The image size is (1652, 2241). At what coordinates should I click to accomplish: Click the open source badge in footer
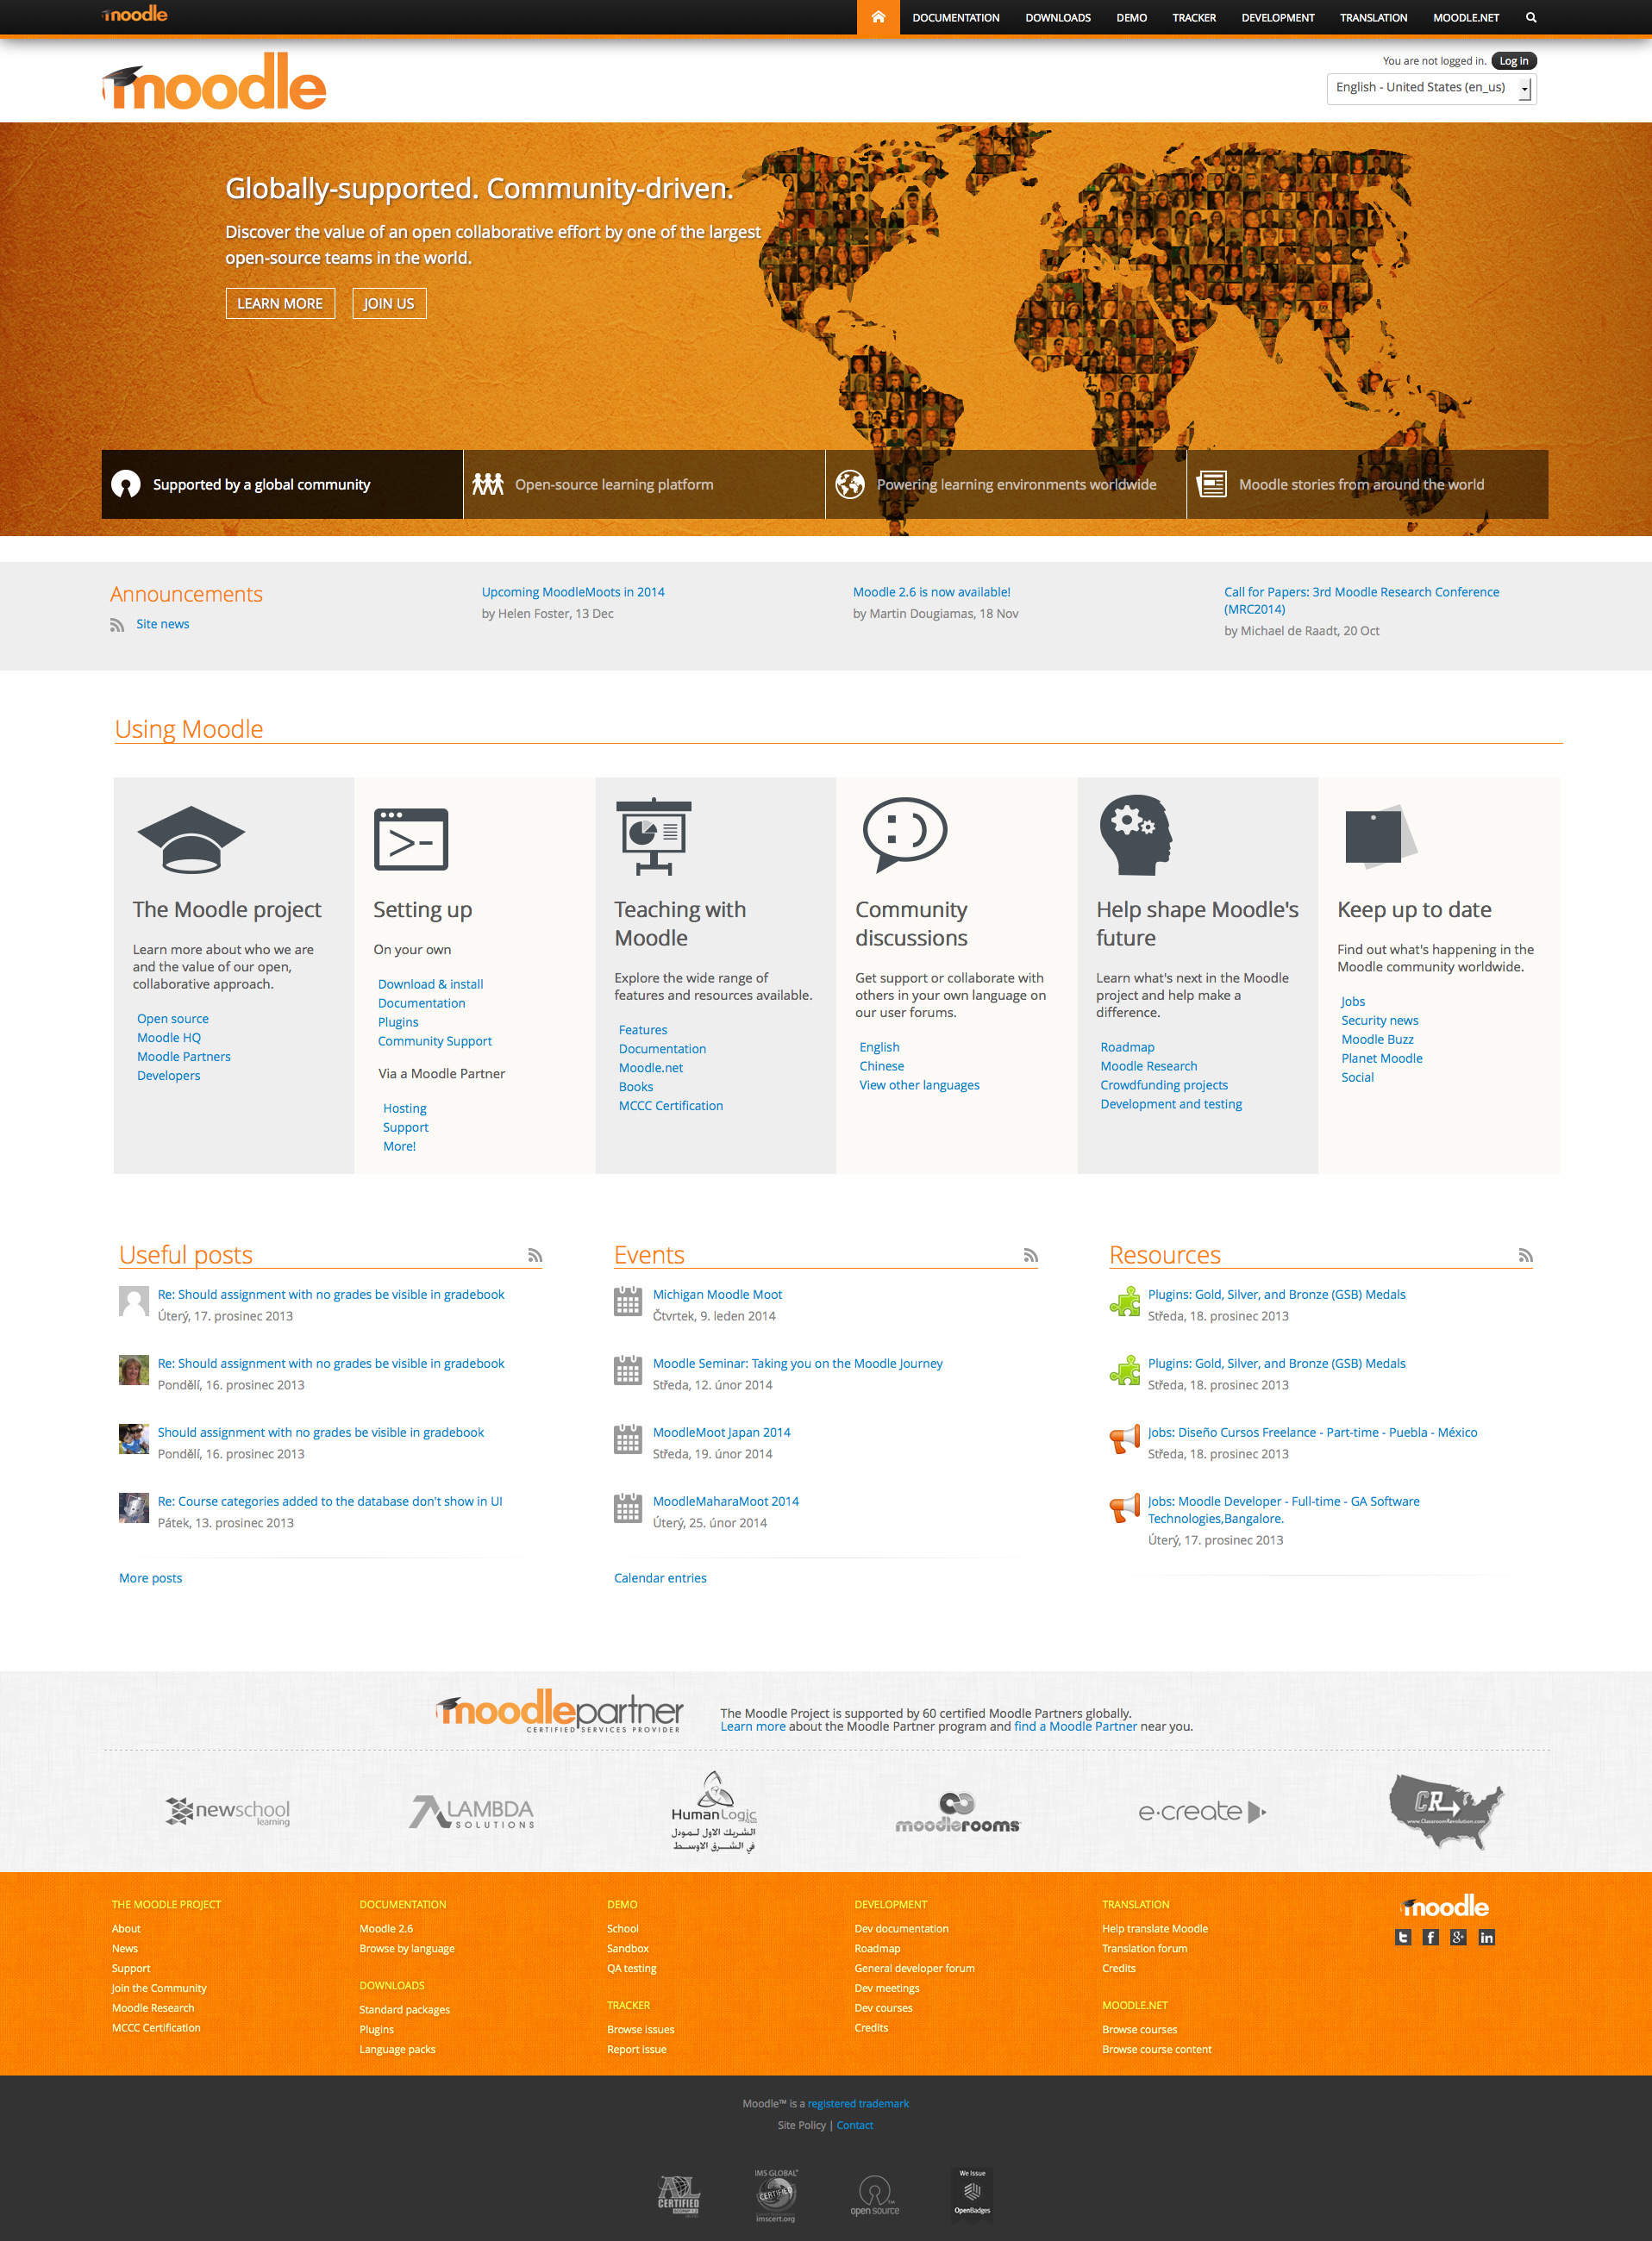pyautogui.click(x=875, y=2196)
